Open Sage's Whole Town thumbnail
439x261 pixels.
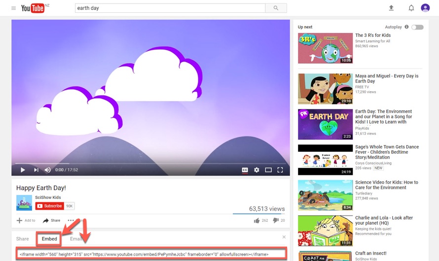(326, 160)
